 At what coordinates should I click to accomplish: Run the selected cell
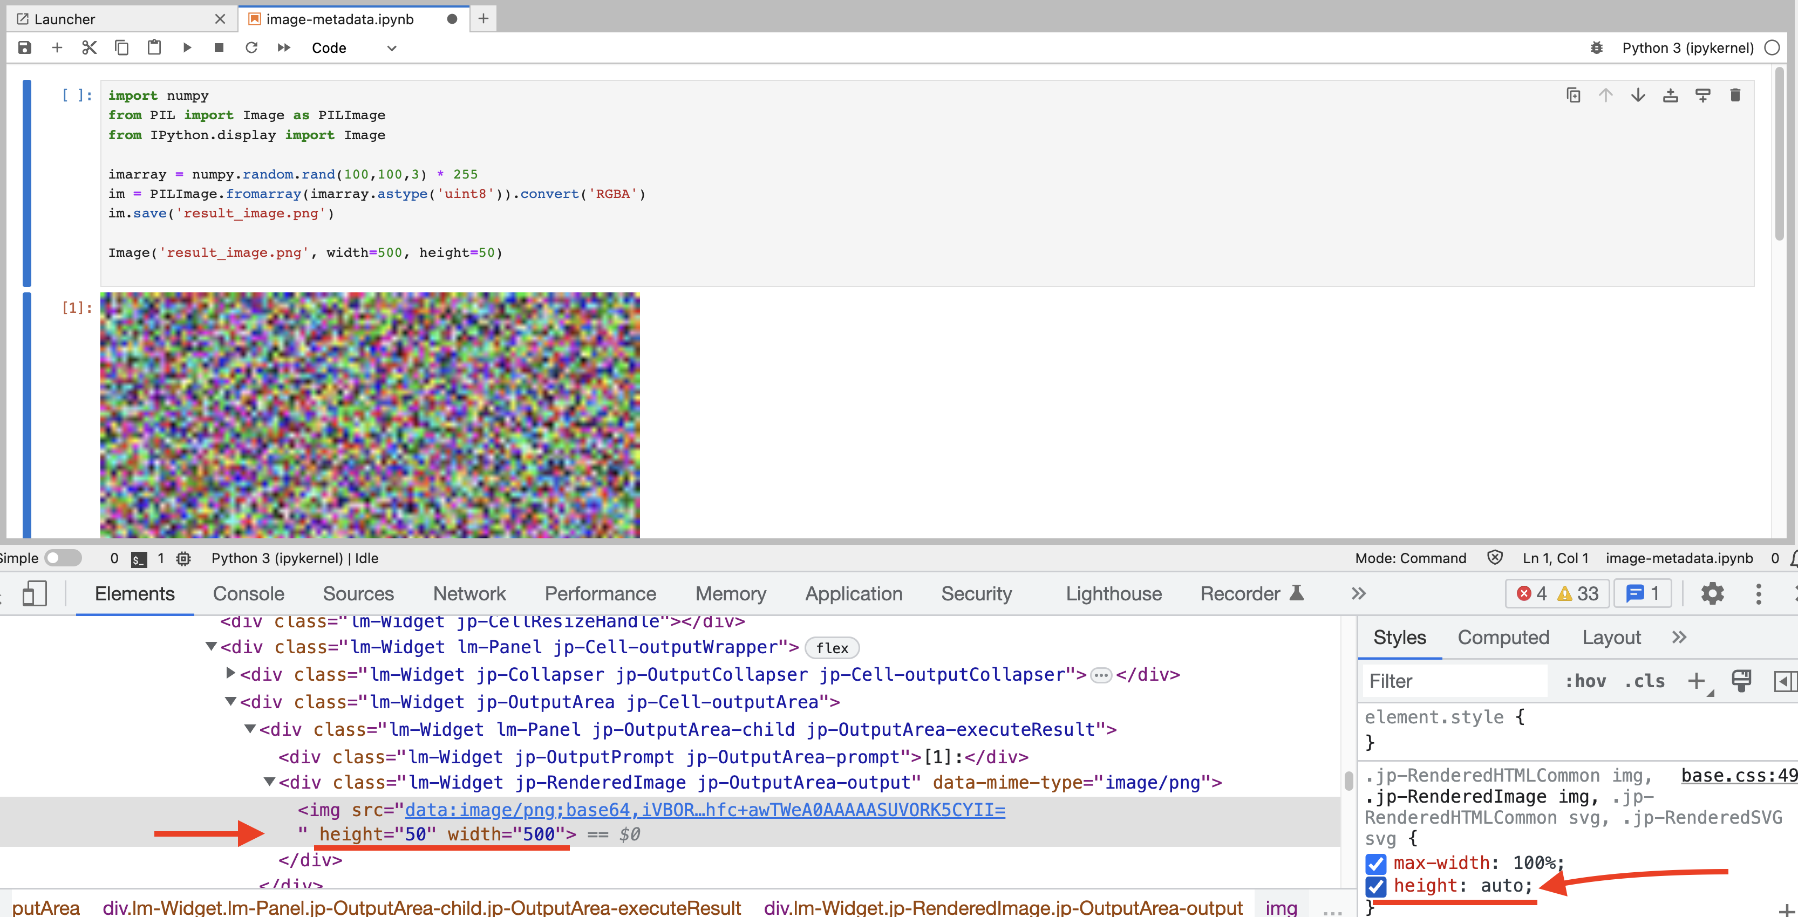click(186, 47)
